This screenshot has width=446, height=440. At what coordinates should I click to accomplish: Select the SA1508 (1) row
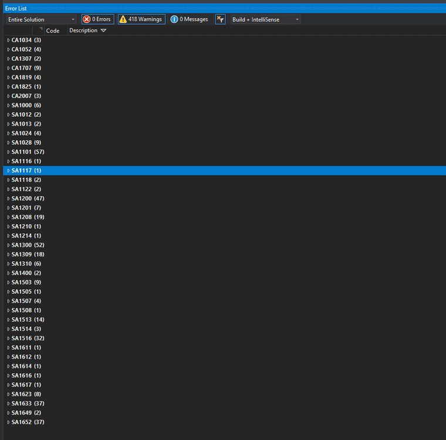[x=224, y=310]
